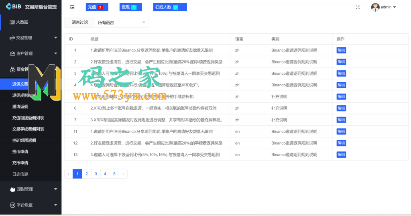Viewport: 411px width, 216px height.
Task: Click 编辑 button for row ID 6
Action: click(341, 108)
